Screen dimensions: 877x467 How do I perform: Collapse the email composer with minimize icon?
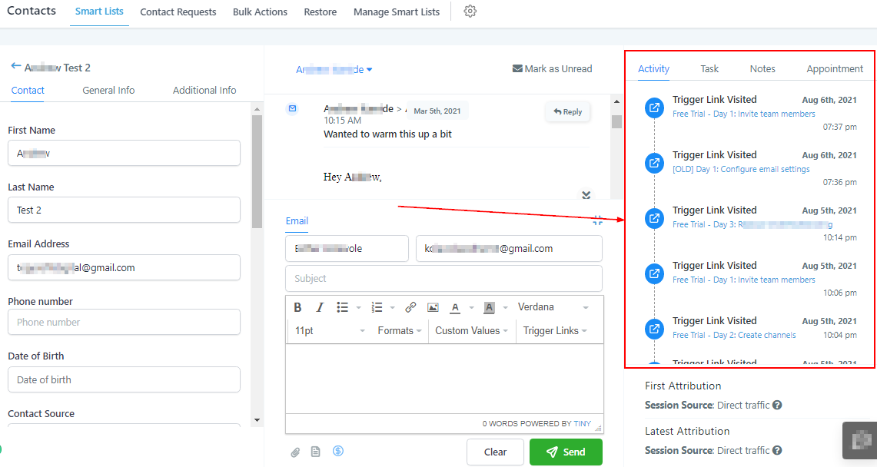tap(597, 220)
